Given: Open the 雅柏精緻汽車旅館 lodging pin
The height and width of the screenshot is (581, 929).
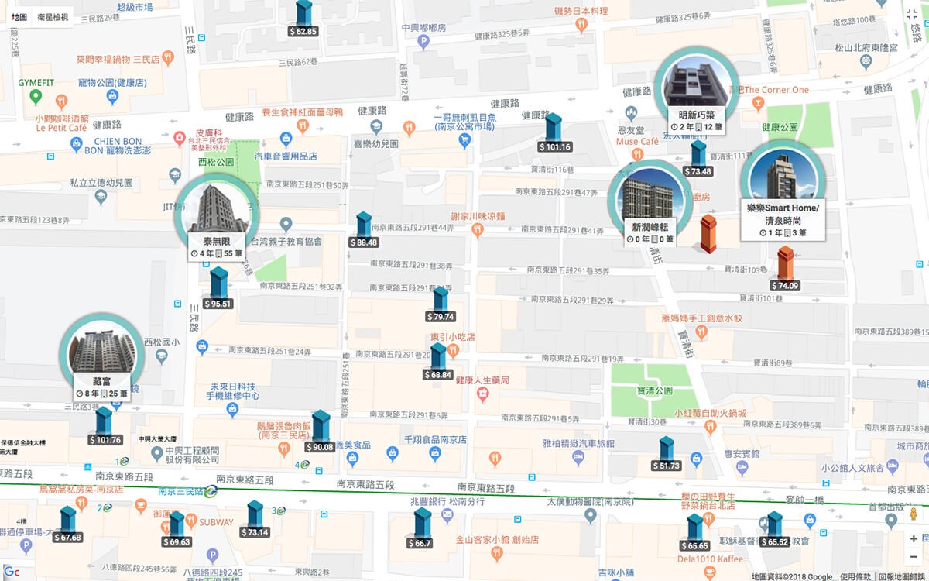Looking at the screenshot, I should click(x=578, y=458).
